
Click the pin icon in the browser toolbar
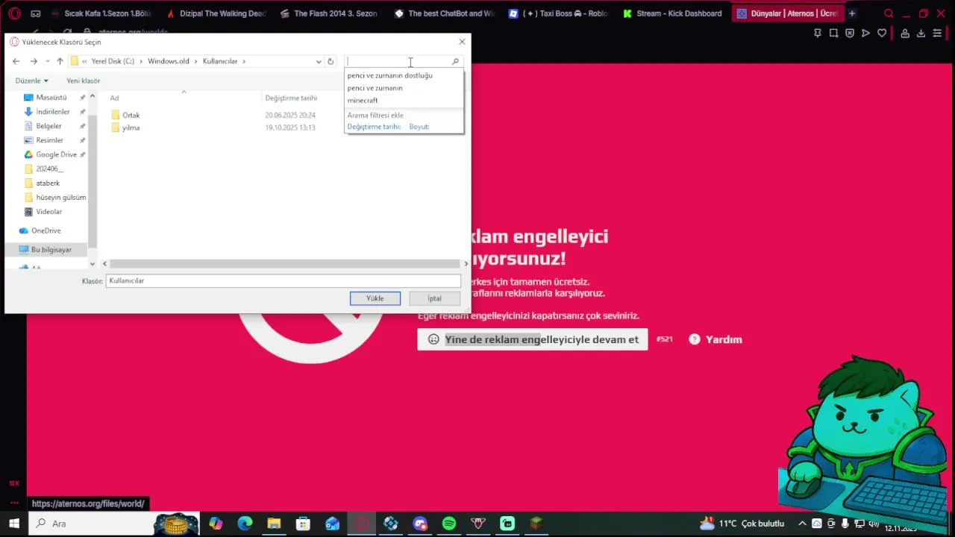click(818, 33)
